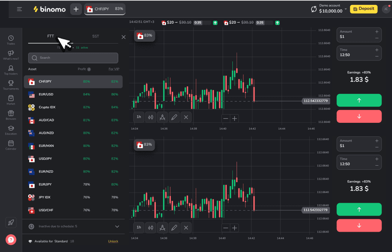Click the help question mark button
392x252 pixels.
[11, 239]
